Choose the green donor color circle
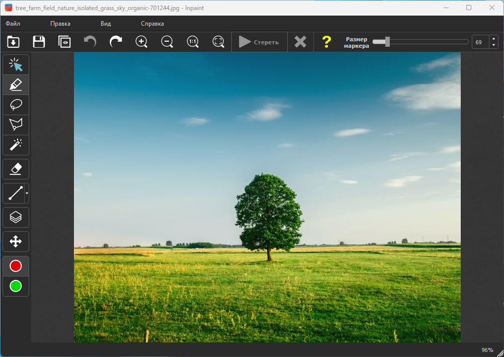Screen dimensions: 504x357 pyautogui.click(x=16, y=286)
